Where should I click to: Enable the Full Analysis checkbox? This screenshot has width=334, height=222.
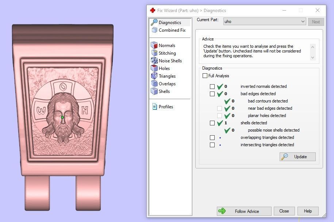(x=205, y=76)
